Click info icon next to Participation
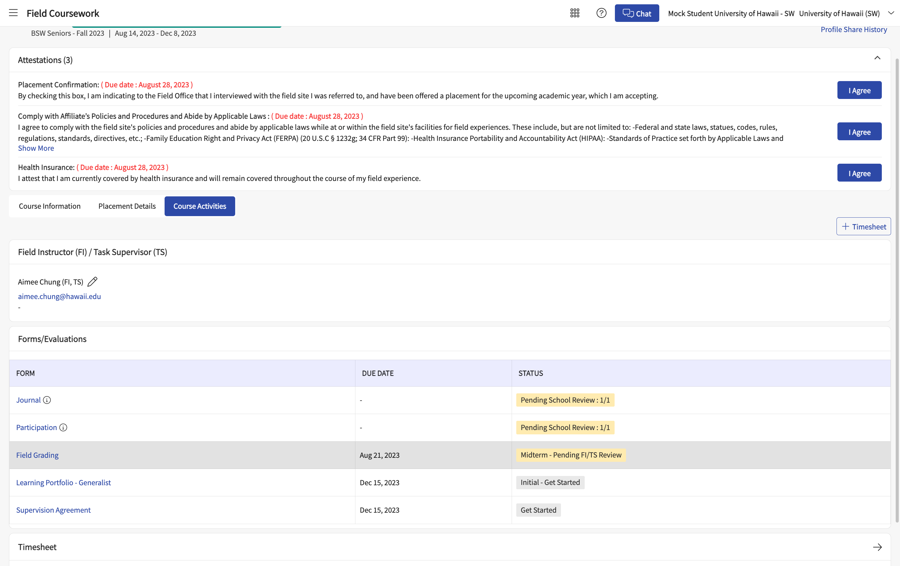The width and height of the screenshot is (900, 566). point(63,427)
